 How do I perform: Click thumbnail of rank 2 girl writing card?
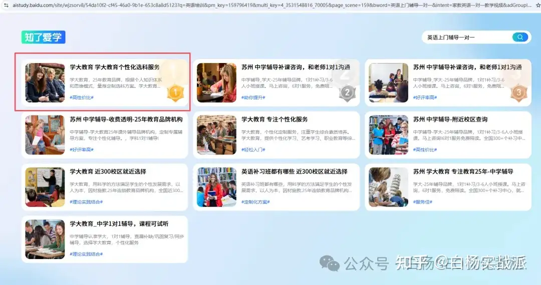click(x=217, y=82)
